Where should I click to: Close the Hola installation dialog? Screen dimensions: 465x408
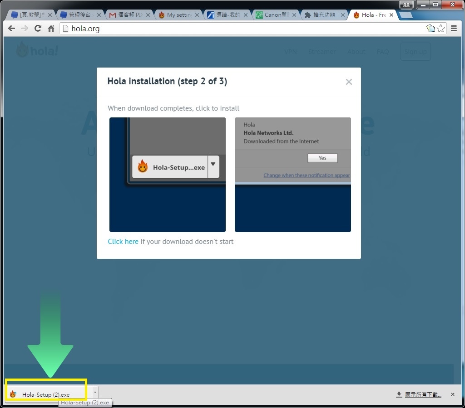(x=349, y=82)
